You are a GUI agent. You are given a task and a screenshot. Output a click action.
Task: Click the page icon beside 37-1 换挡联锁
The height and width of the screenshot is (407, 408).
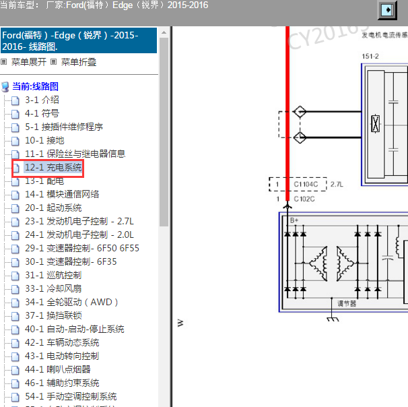15,316
